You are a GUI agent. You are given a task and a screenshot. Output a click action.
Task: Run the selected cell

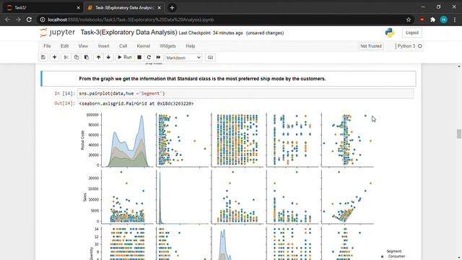[125, 57]
